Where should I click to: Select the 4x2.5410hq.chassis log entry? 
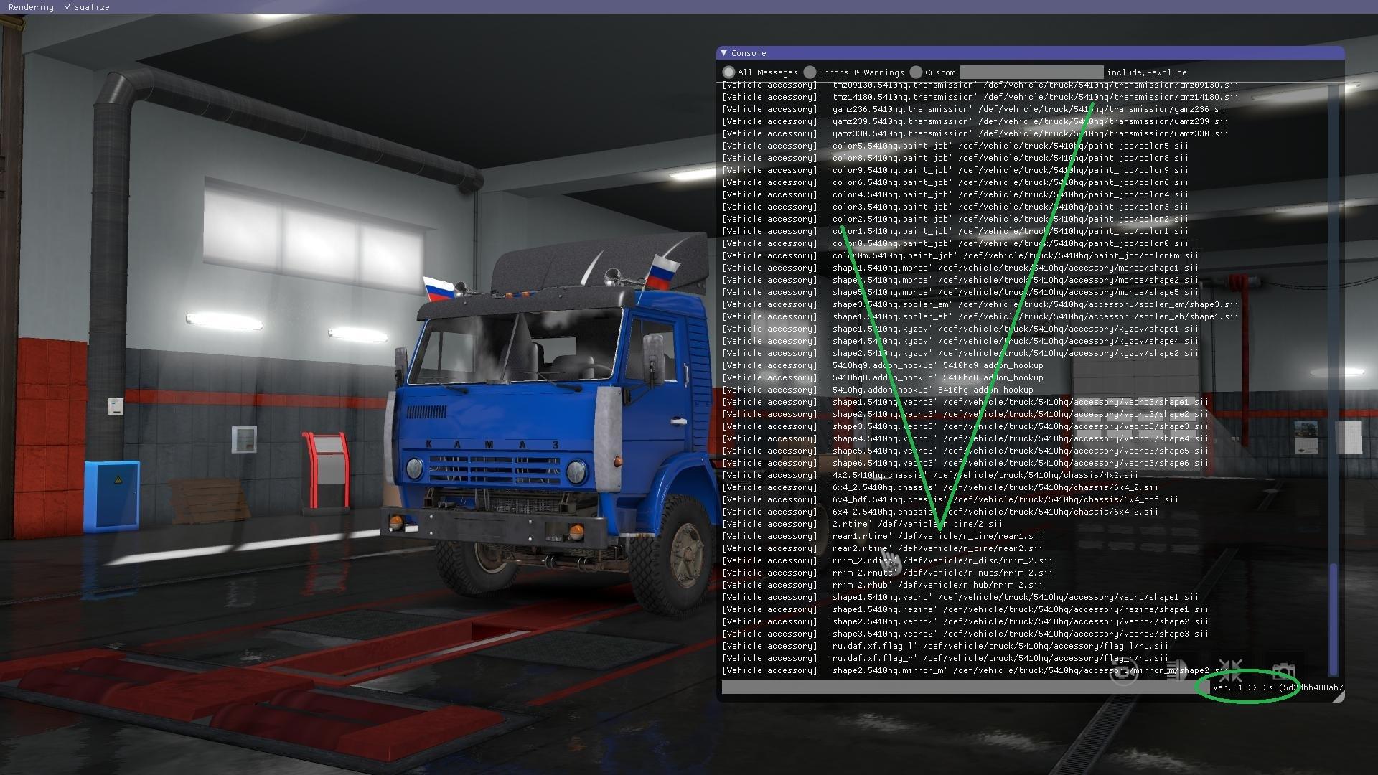click(x=929, y=475)
